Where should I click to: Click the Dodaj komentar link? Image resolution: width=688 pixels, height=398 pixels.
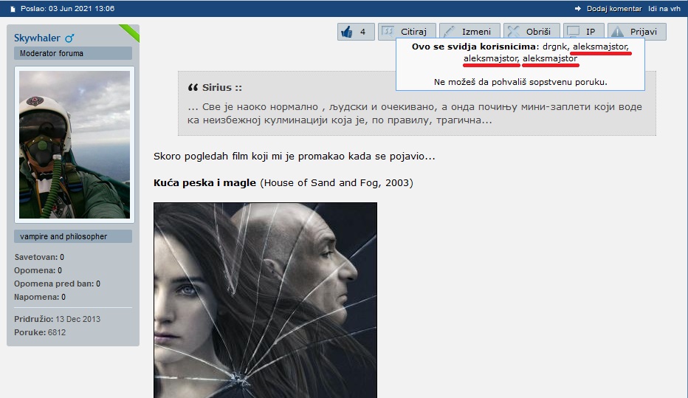click(614, 9)
